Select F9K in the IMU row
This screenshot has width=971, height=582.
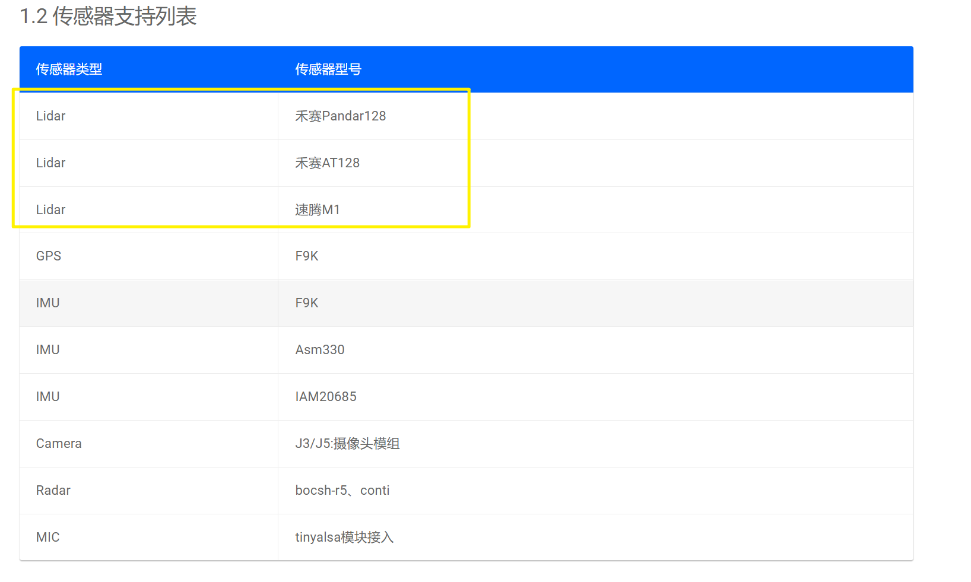[307, 303]
